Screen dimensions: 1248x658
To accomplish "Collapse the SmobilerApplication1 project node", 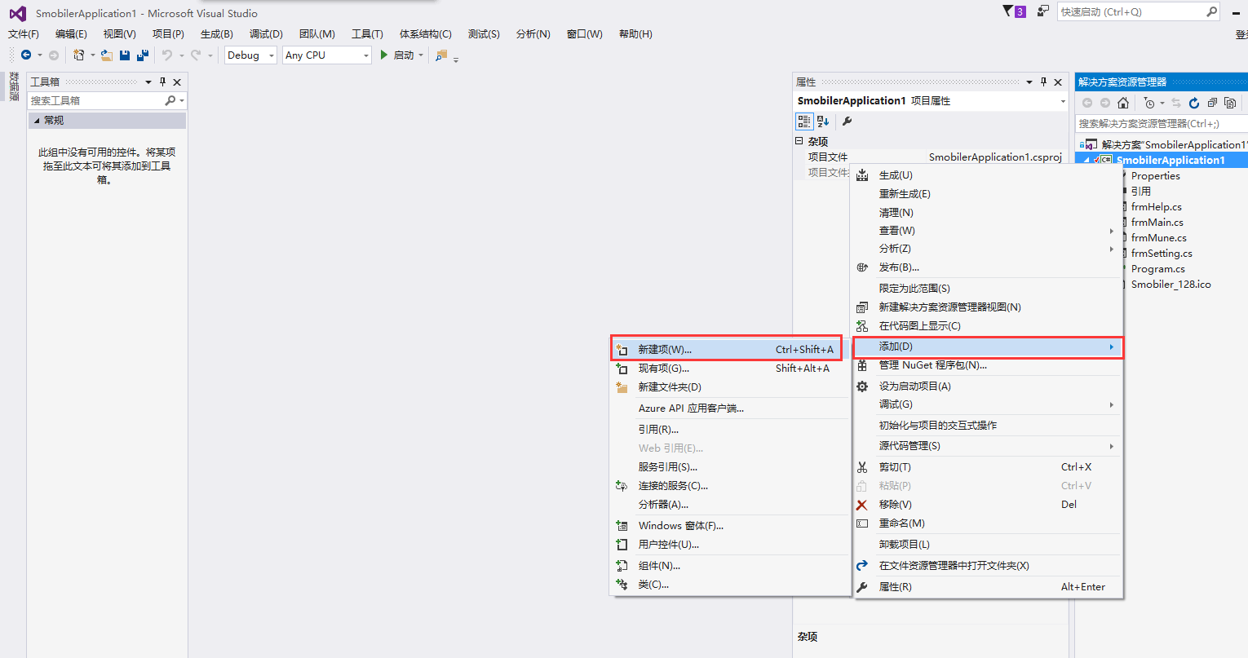I will 1086,161.
